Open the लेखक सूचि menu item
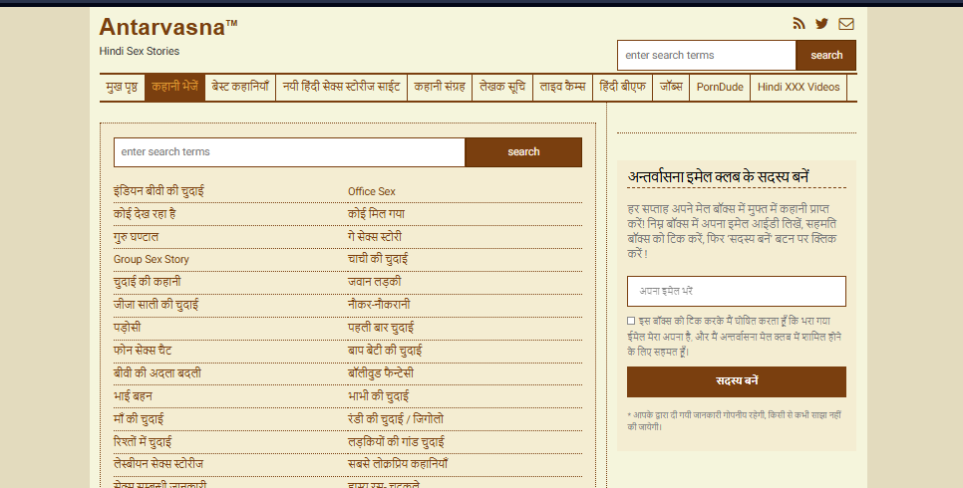This screenshot has height=488, width=963. (x=502, y=88)
